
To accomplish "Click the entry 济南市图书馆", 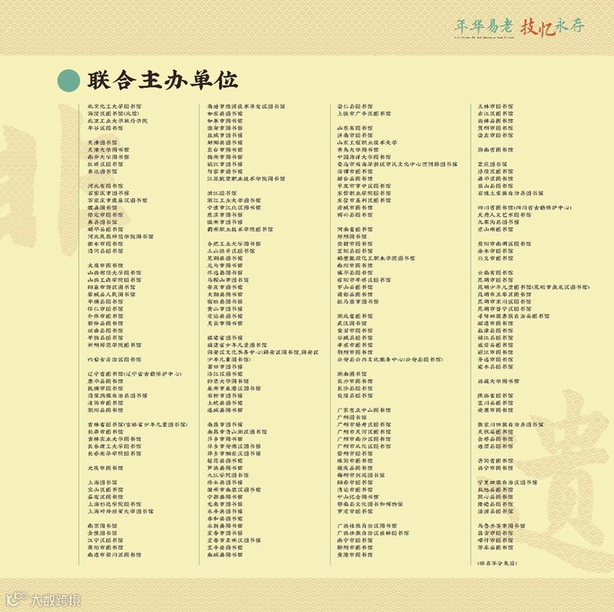I will (x=355, y=136).
